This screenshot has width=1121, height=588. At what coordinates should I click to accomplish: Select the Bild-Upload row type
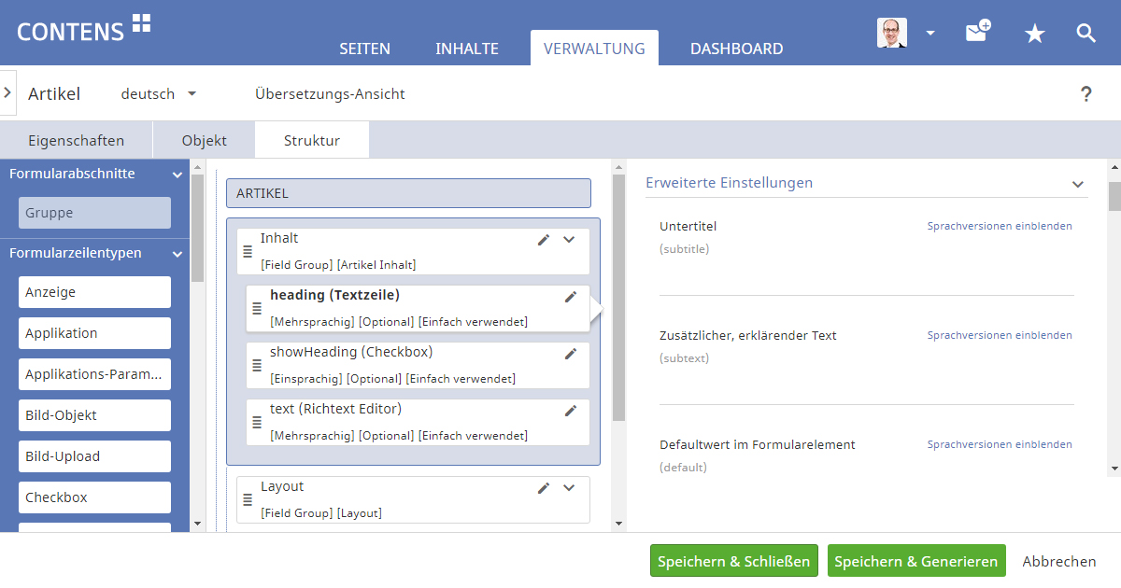tap(94, 456)
